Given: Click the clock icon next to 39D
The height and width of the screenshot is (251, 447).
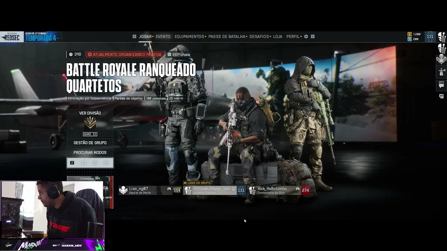Looking at the screenshot, I should 71,54.
